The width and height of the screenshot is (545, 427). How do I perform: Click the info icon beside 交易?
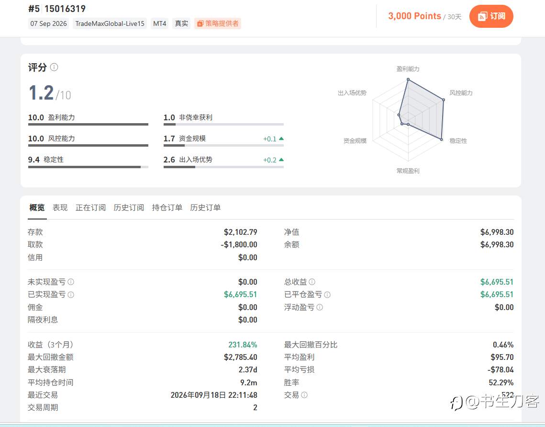(x=304, y=395)
